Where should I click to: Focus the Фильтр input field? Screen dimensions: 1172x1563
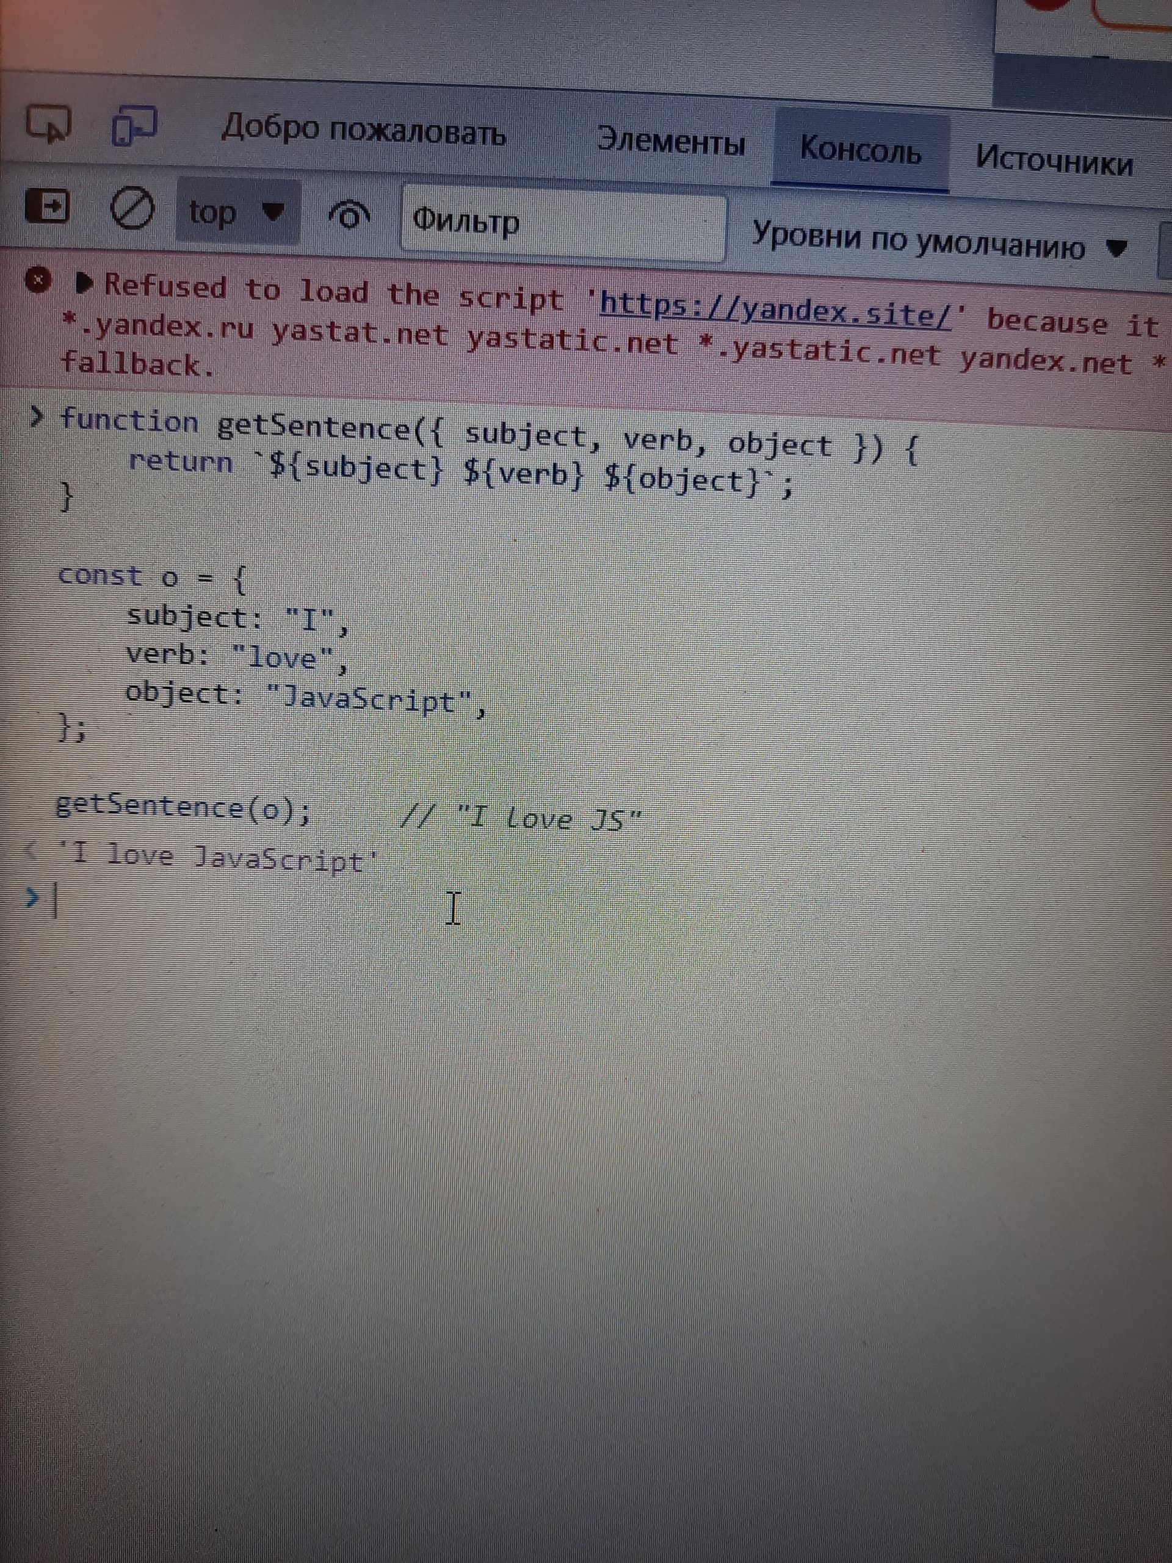[x=563, y=225]
